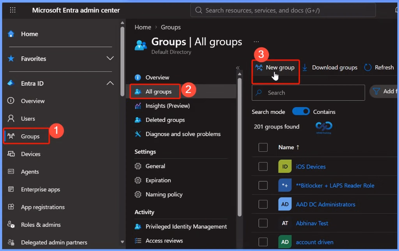
Task: Toggle the Search mode Contains switch
Action: [x=301, y=111]
